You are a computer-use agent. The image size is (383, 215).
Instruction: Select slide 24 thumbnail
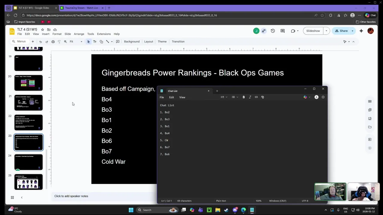click(28, 162)
